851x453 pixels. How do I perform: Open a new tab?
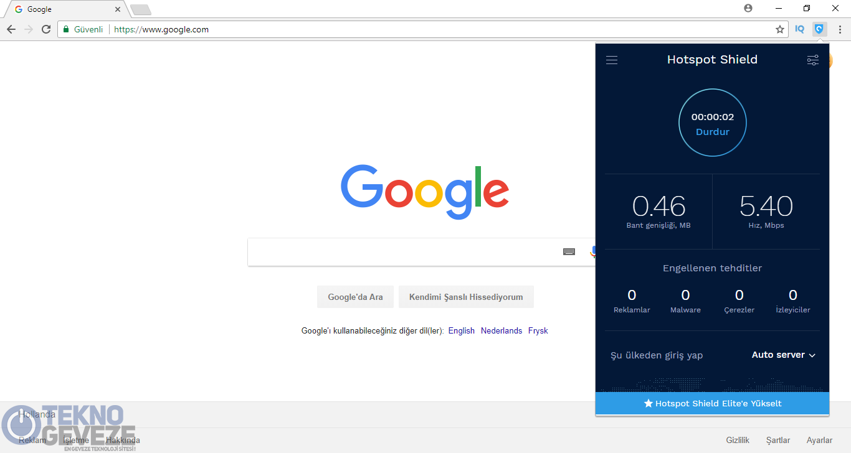pos(141,9)
